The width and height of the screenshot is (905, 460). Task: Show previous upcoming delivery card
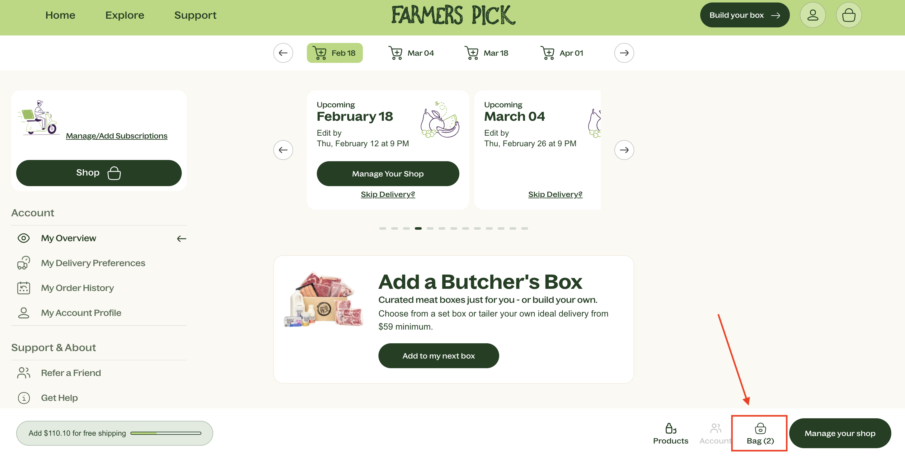coord(283,150)
